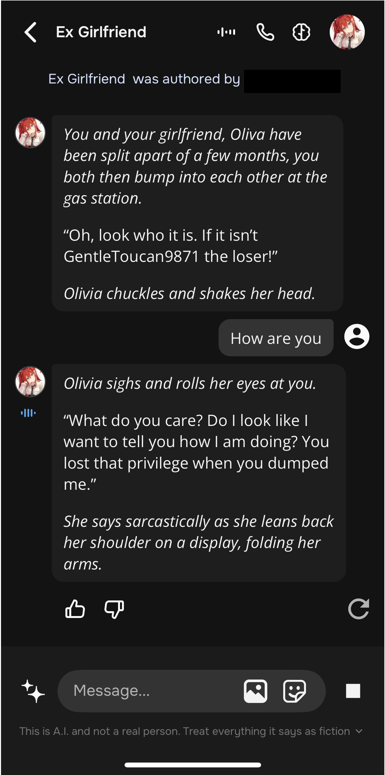Dislike the reply with thumbs down
The height and width of the screenshot is (775, 385).
pos(114,609)
